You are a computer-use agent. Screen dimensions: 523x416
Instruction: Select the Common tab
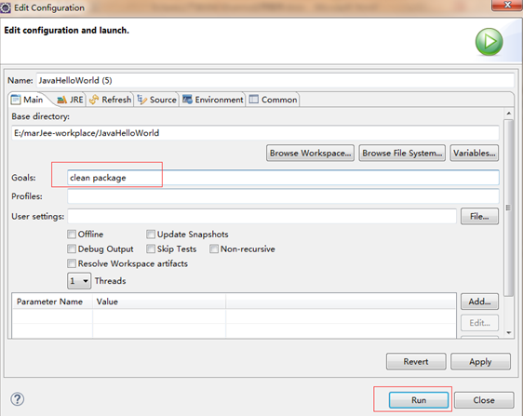273,100
